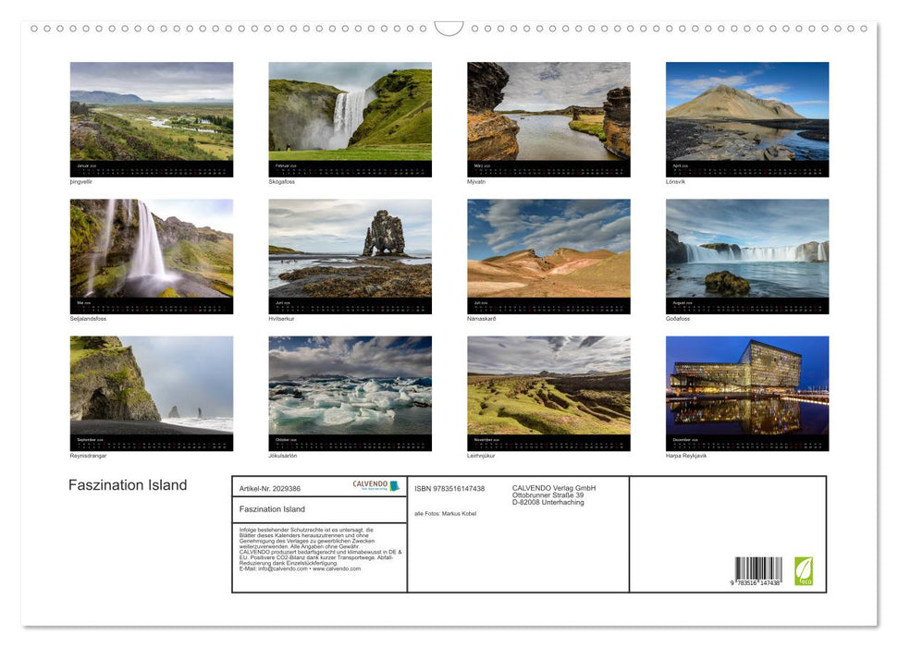Click the CALVENDO logo icon

369,483
